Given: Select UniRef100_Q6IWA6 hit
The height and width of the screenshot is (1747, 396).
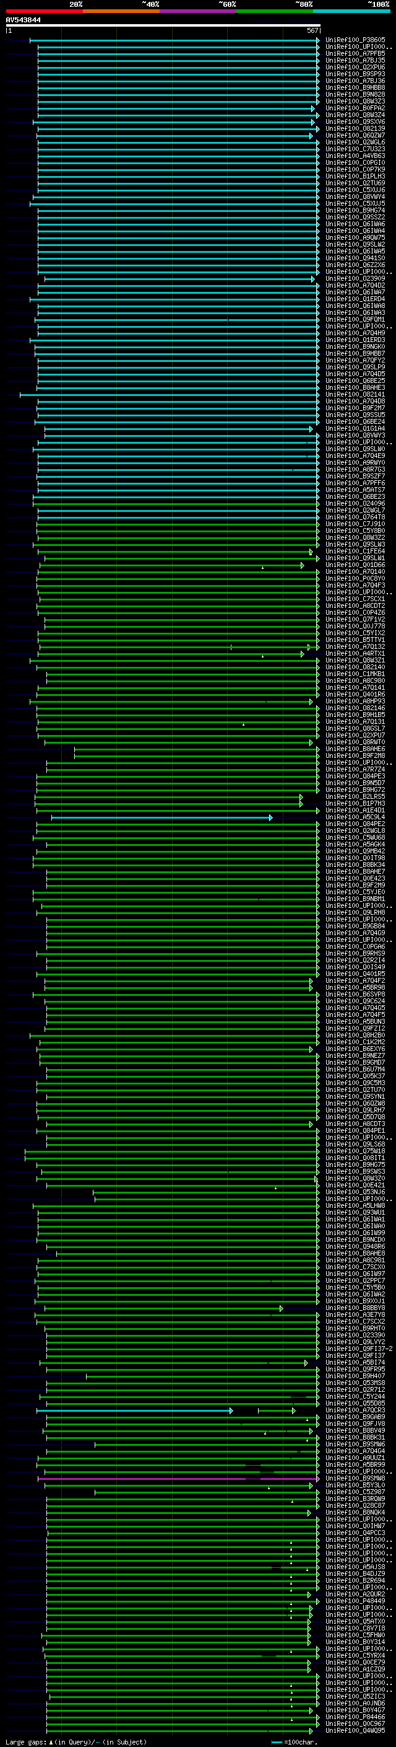Looking at the screenshot, I should click(355, 224).
